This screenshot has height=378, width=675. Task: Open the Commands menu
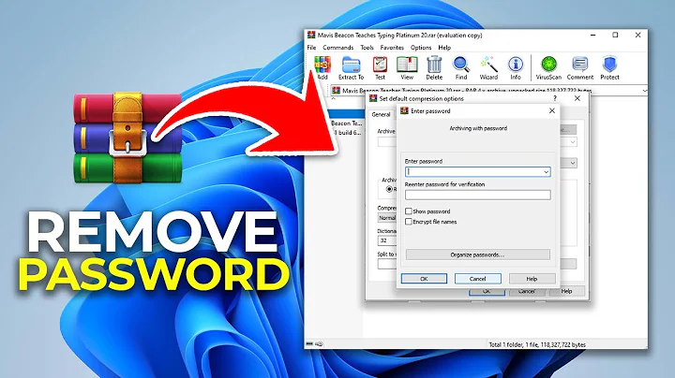(337, 47)
